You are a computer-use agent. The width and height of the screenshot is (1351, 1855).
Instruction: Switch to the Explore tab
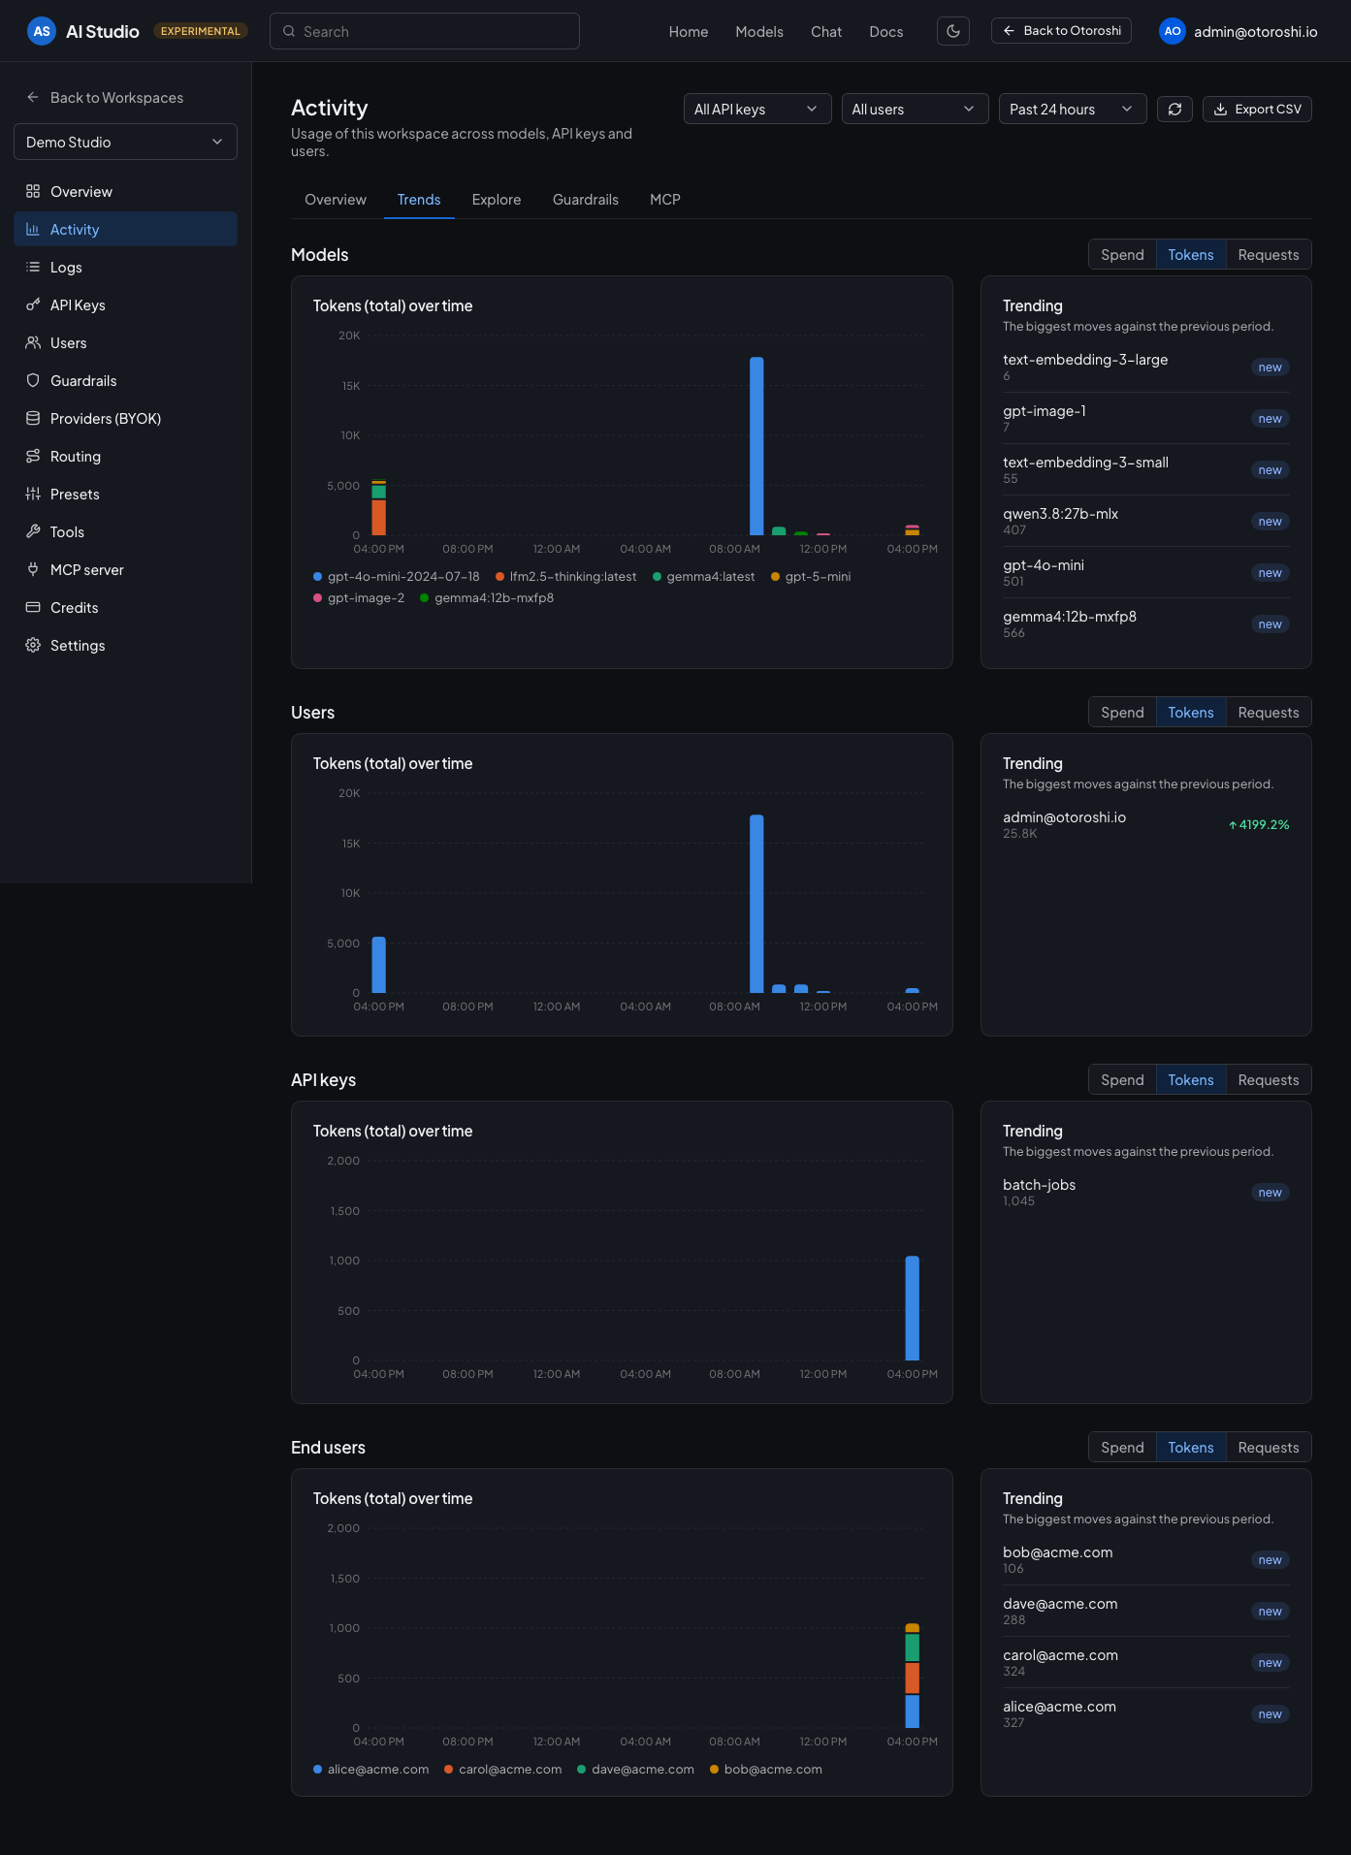497,199
